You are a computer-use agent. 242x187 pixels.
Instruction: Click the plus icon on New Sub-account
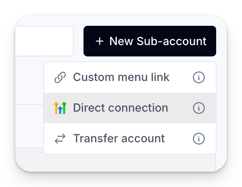pyautogui.click(x=100, y=41)
